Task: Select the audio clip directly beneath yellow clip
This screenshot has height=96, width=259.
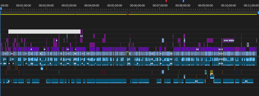Action: tap(212, 77)
